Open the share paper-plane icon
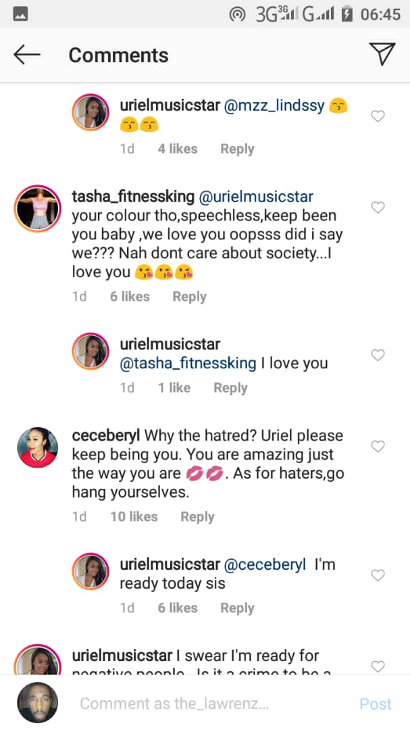The image size is (410, 730). click(382, 54)
